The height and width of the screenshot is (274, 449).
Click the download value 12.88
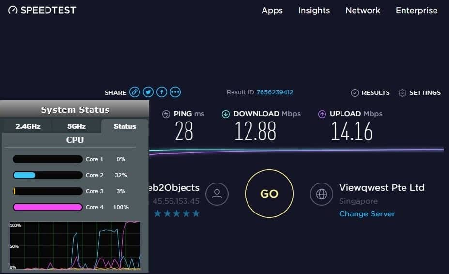pyautogui.click(x=255, y=131)
